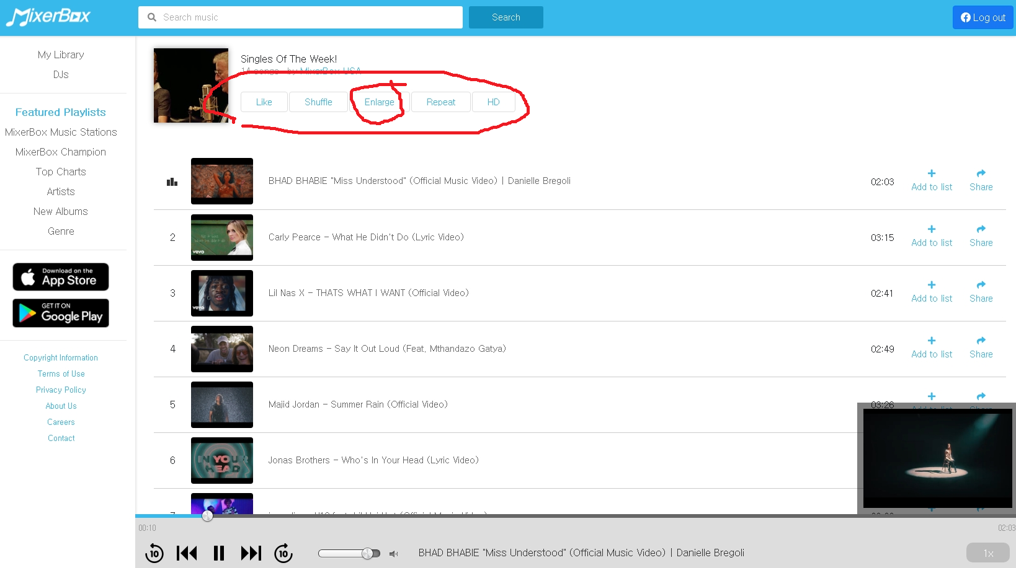Like the Singles Of The Week playlist
This screenshot has width=1016, height=568.
click(x=264, y=102)
